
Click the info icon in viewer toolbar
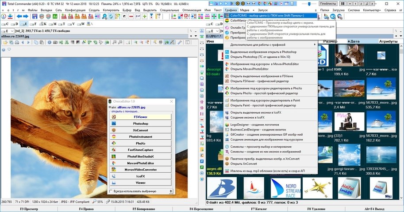click(x=49, y=42)
